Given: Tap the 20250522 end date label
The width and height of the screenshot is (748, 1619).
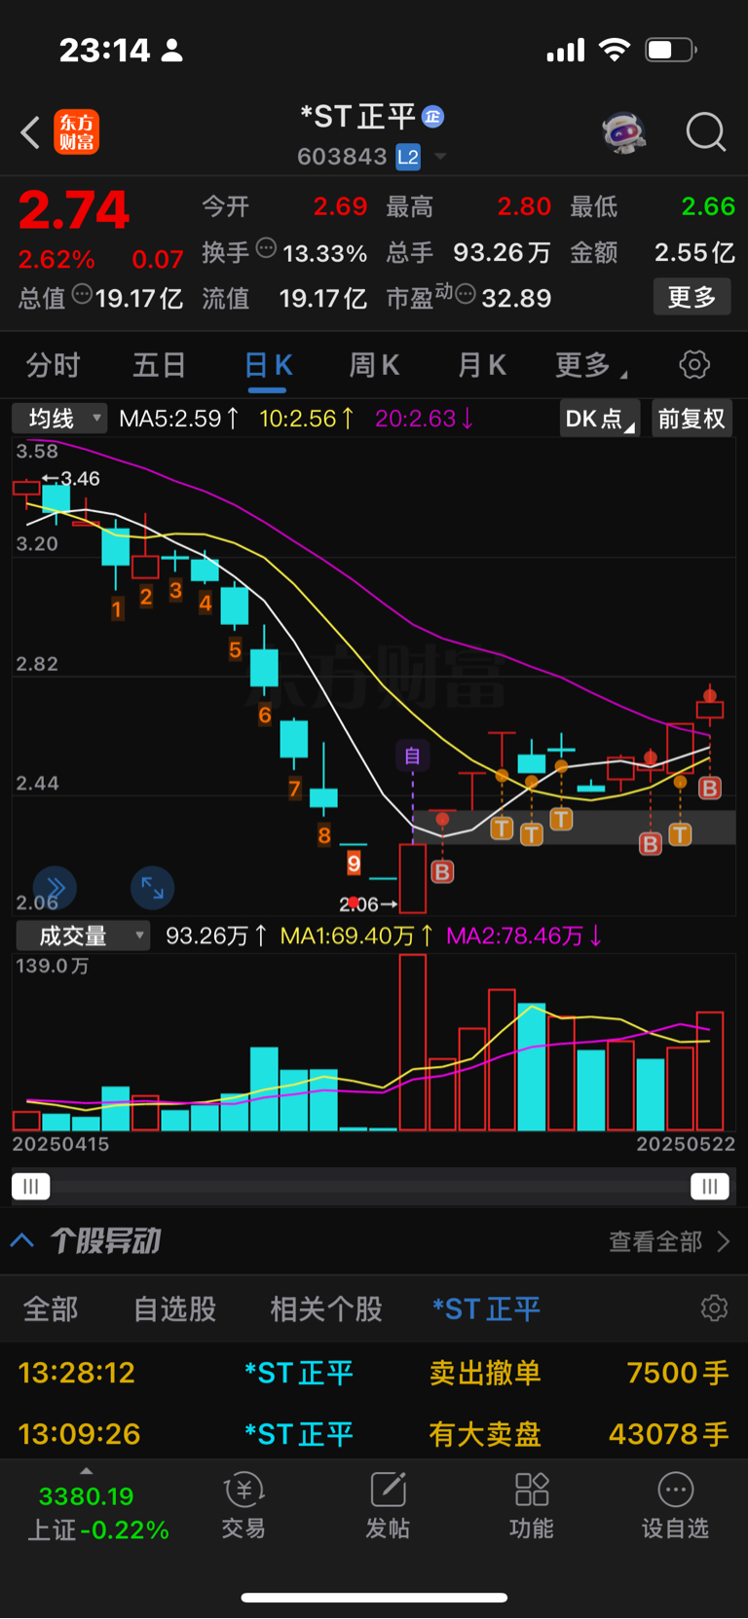Looking at the screenshot, I should pos(686,1144).
